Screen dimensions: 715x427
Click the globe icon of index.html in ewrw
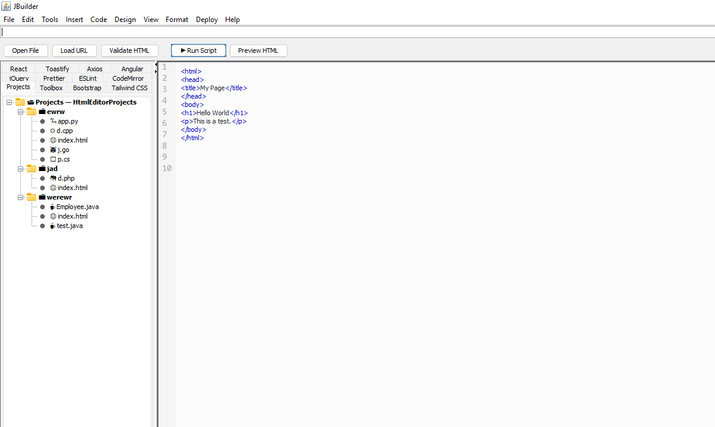(x=53, y=140)
